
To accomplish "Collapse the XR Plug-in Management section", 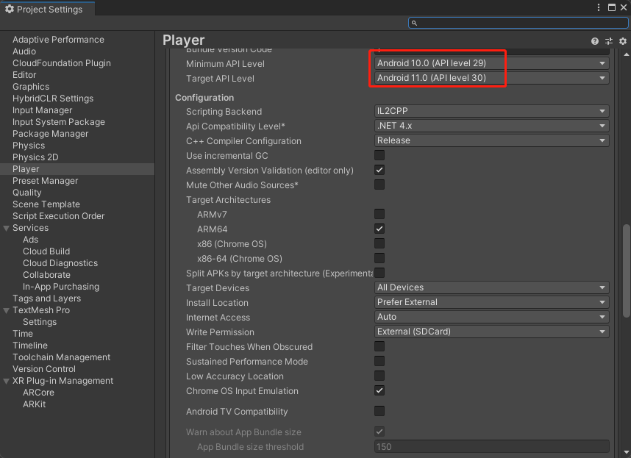I will click(x=6, y=382).
